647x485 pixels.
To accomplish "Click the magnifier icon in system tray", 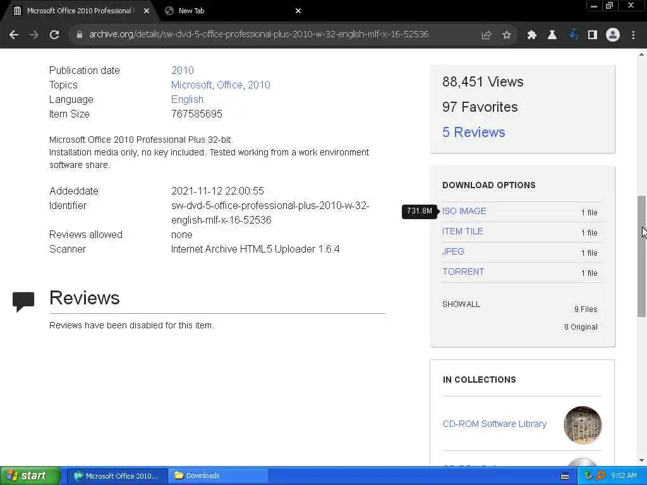I will tap(600, 476).
